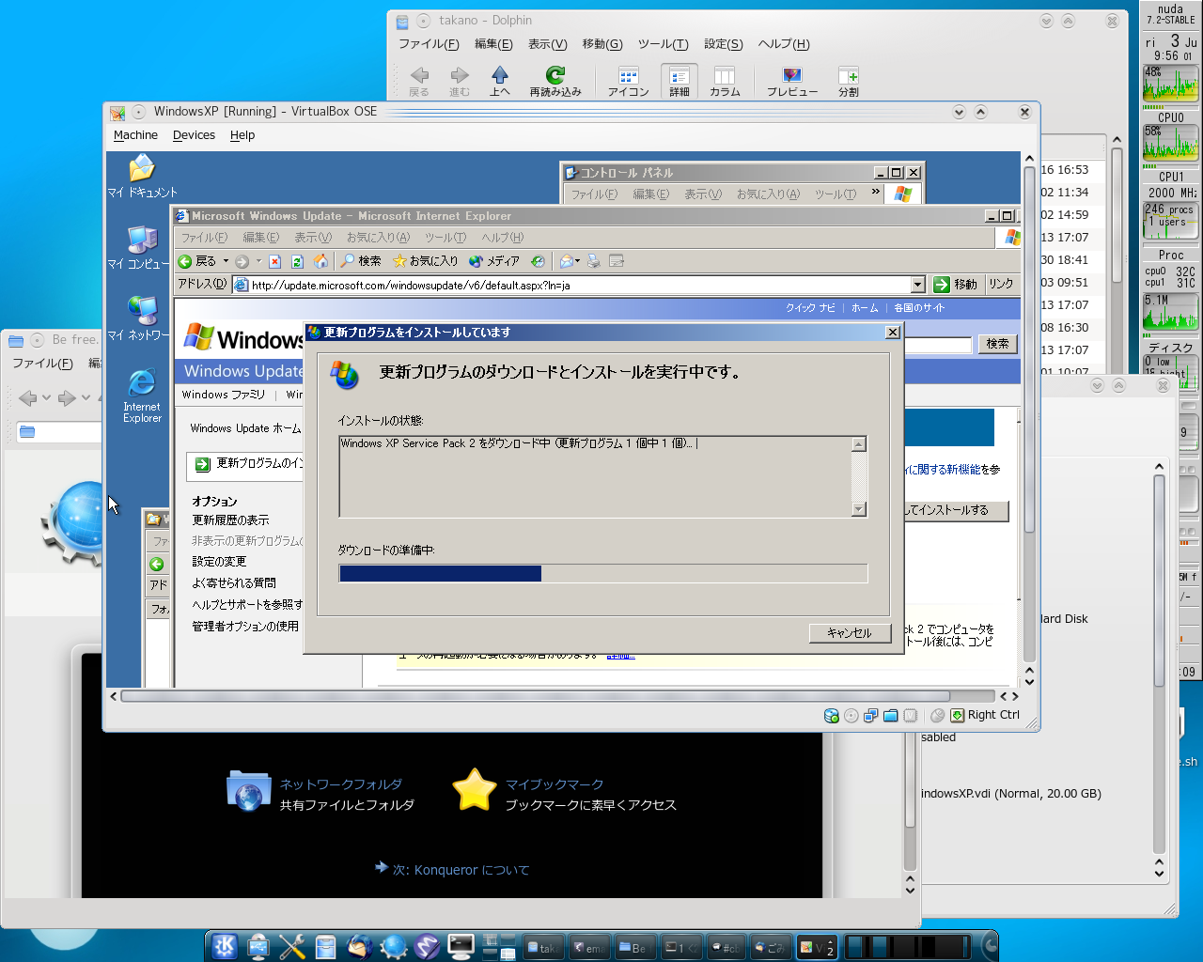This screenshot has width=1203, height=962.
Task: Click the ごみ taskbar entry in the KDE panel
Action: pos(772,948)
